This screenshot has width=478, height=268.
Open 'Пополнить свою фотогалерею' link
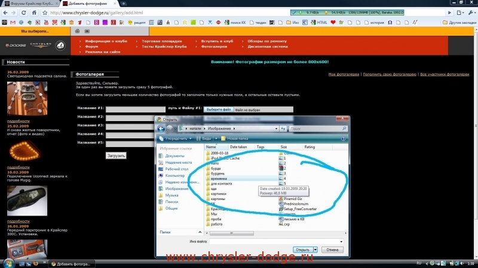(x=390, y=74)
